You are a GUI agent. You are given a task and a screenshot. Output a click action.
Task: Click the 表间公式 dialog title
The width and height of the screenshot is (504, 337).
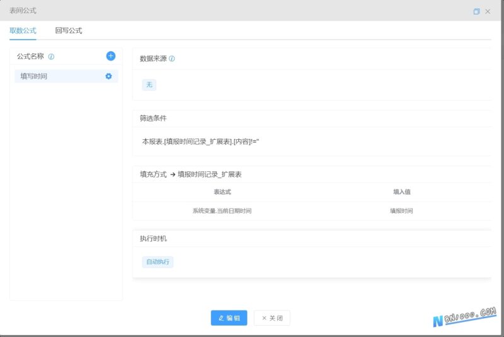[23, 11]
